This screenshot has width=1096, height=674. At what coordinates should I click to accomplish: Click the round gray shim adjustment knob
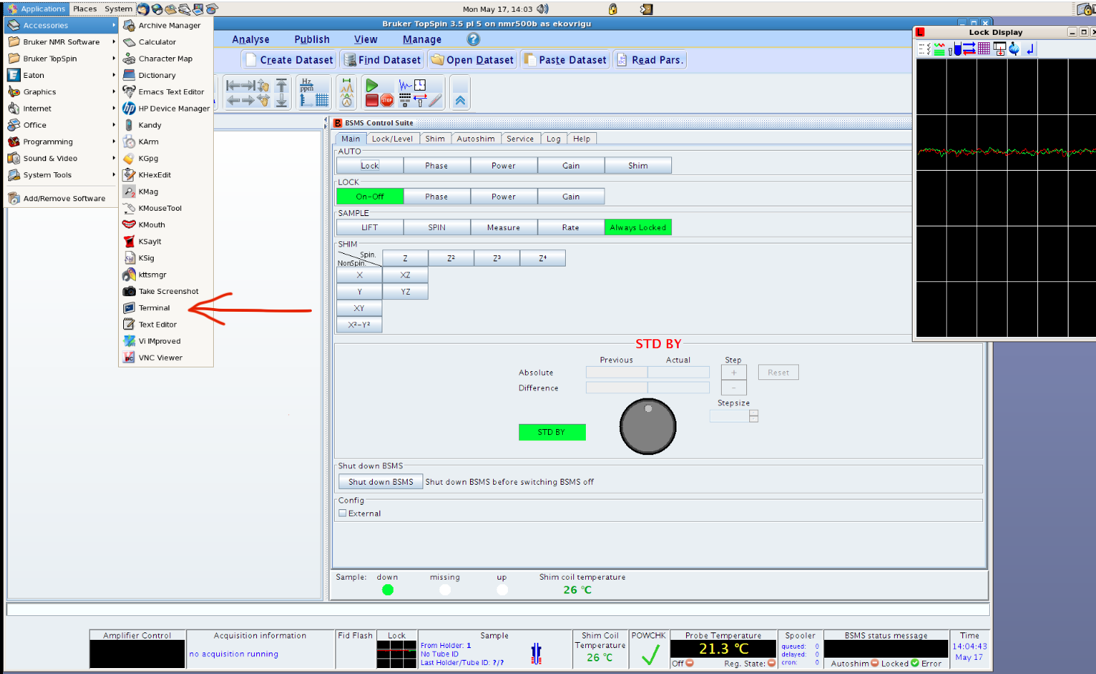(648, 427)
